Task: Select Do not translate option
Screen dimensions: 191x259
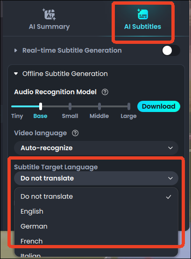Action: 96,196
